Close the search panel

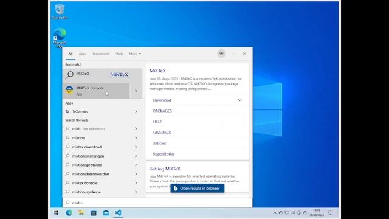tap(244, 54)
